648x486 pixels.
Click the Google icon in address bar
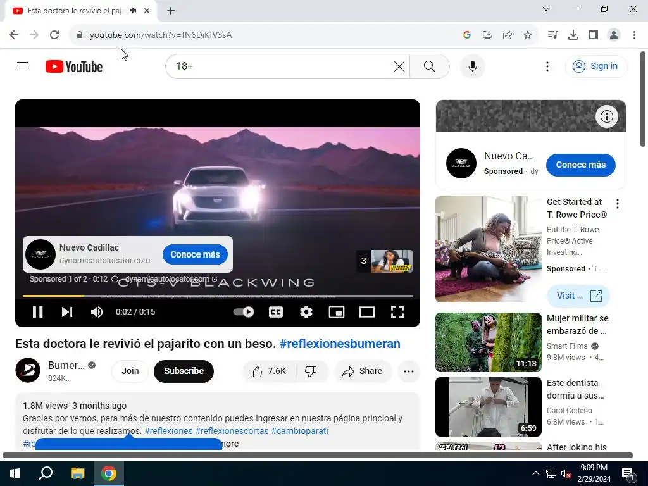point(466,35)
